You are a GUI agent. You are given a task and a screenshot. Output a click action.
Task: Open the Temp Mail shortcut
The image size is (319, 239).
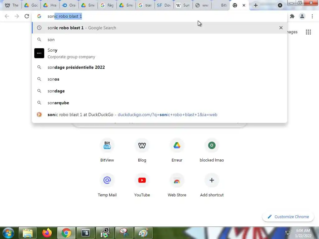click(x=107, y=185)
